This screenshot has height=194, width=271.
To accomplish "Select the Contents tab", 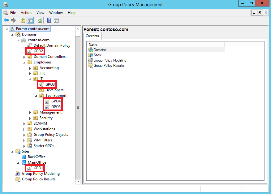I will pos(92,36).
